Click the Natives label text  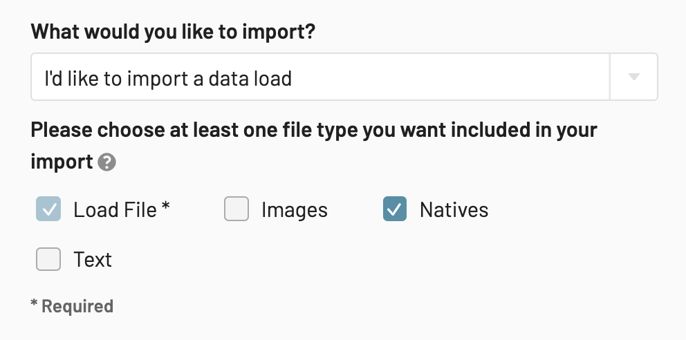(x=454, y=210)
